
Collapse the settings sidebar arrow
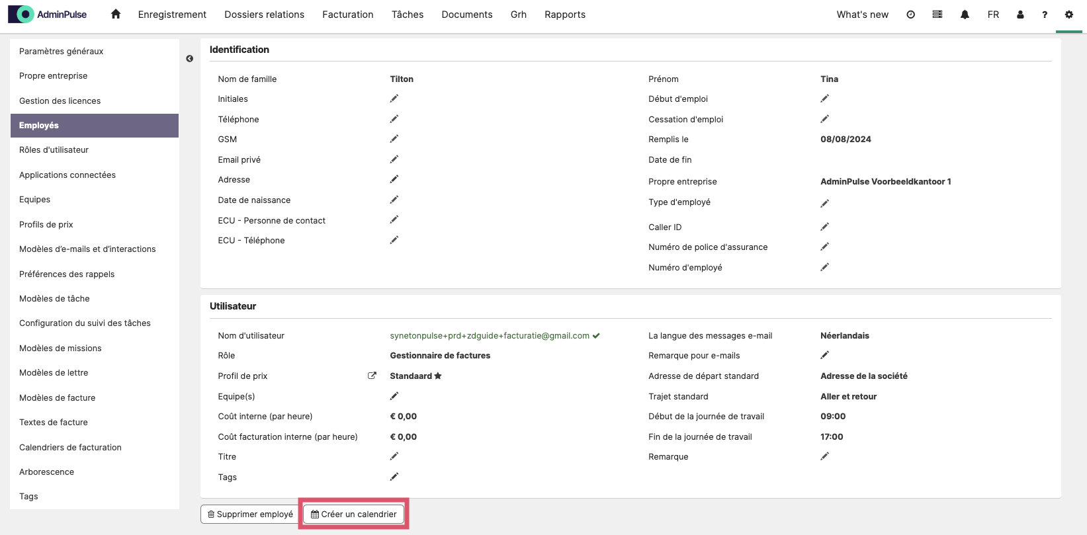(x=190, y=59)
